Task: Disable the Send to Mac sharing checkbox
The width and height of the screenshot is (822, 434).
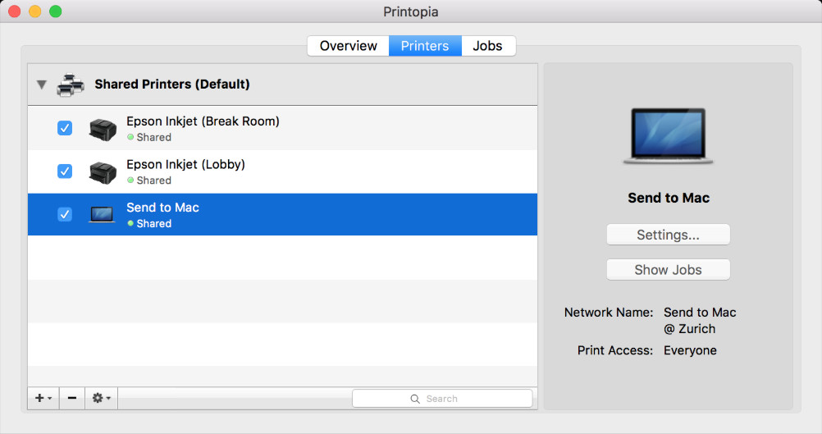Action: coord(65,214)
